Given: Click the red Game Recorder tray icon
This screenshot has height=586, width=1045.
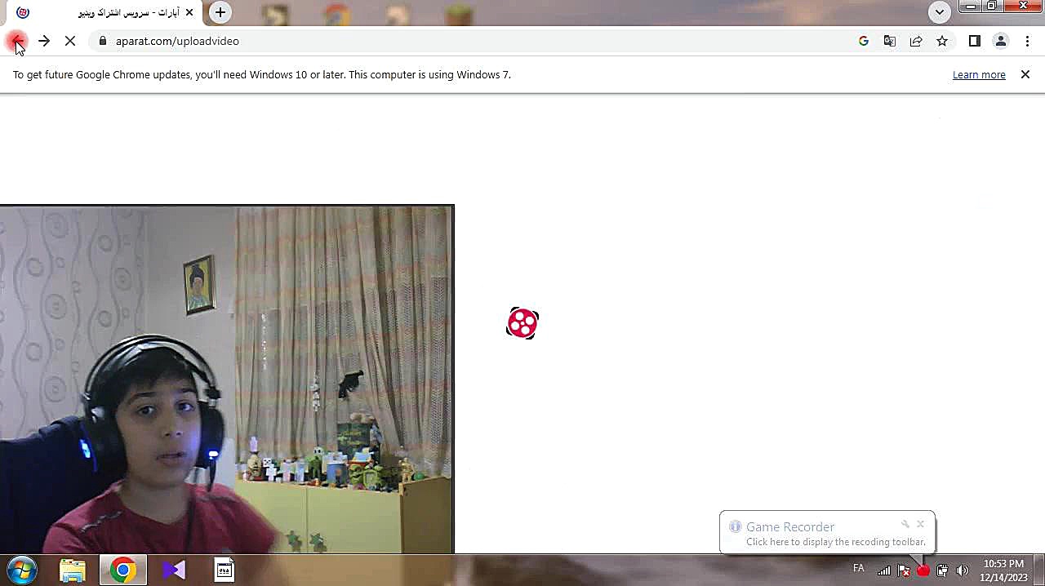Looking at the screenshot, I should [923, 570].
